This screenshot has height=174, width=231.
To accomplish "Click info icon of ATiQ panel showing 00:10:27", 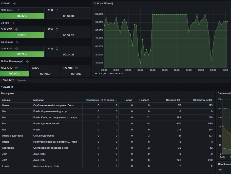I will click(43, 68).
